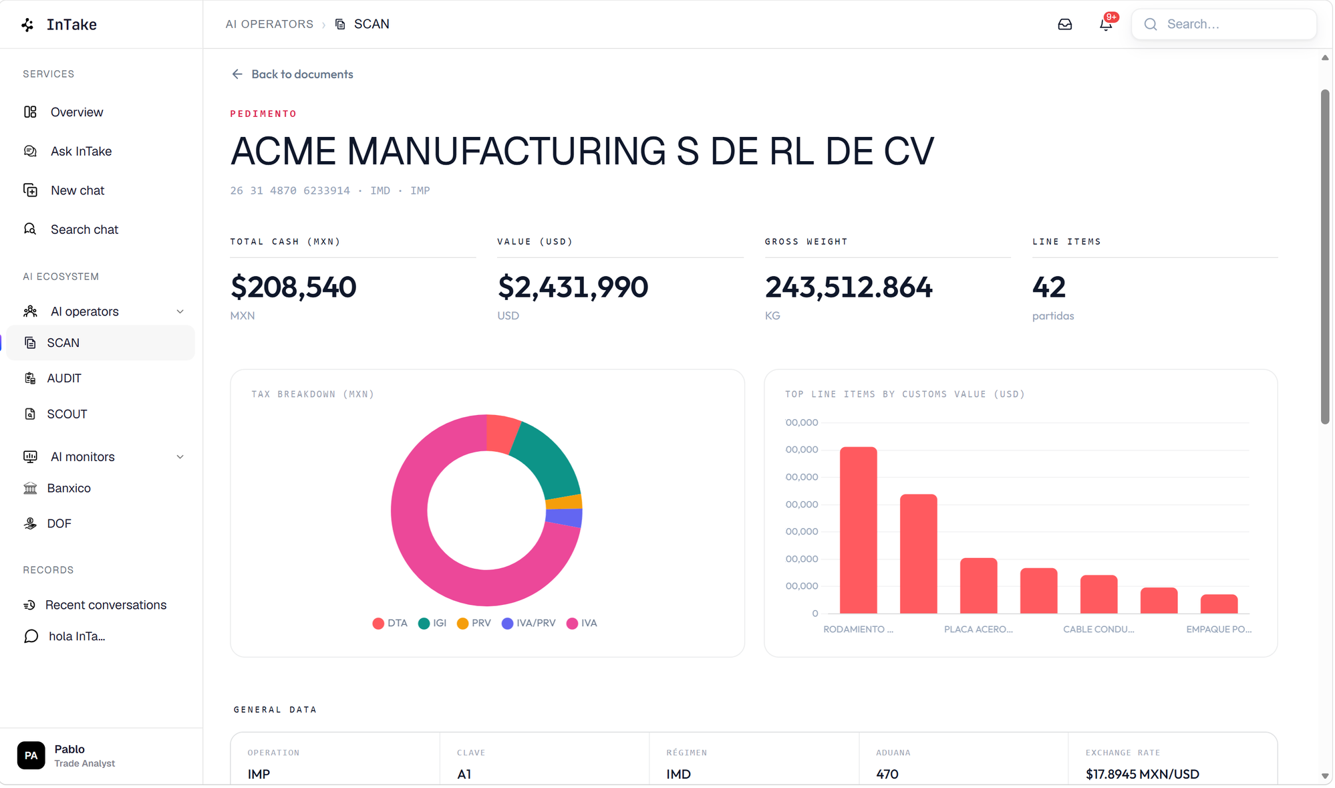Click the SCOUT icon in sidebar
1335x788 pixels.
(31, 415)
